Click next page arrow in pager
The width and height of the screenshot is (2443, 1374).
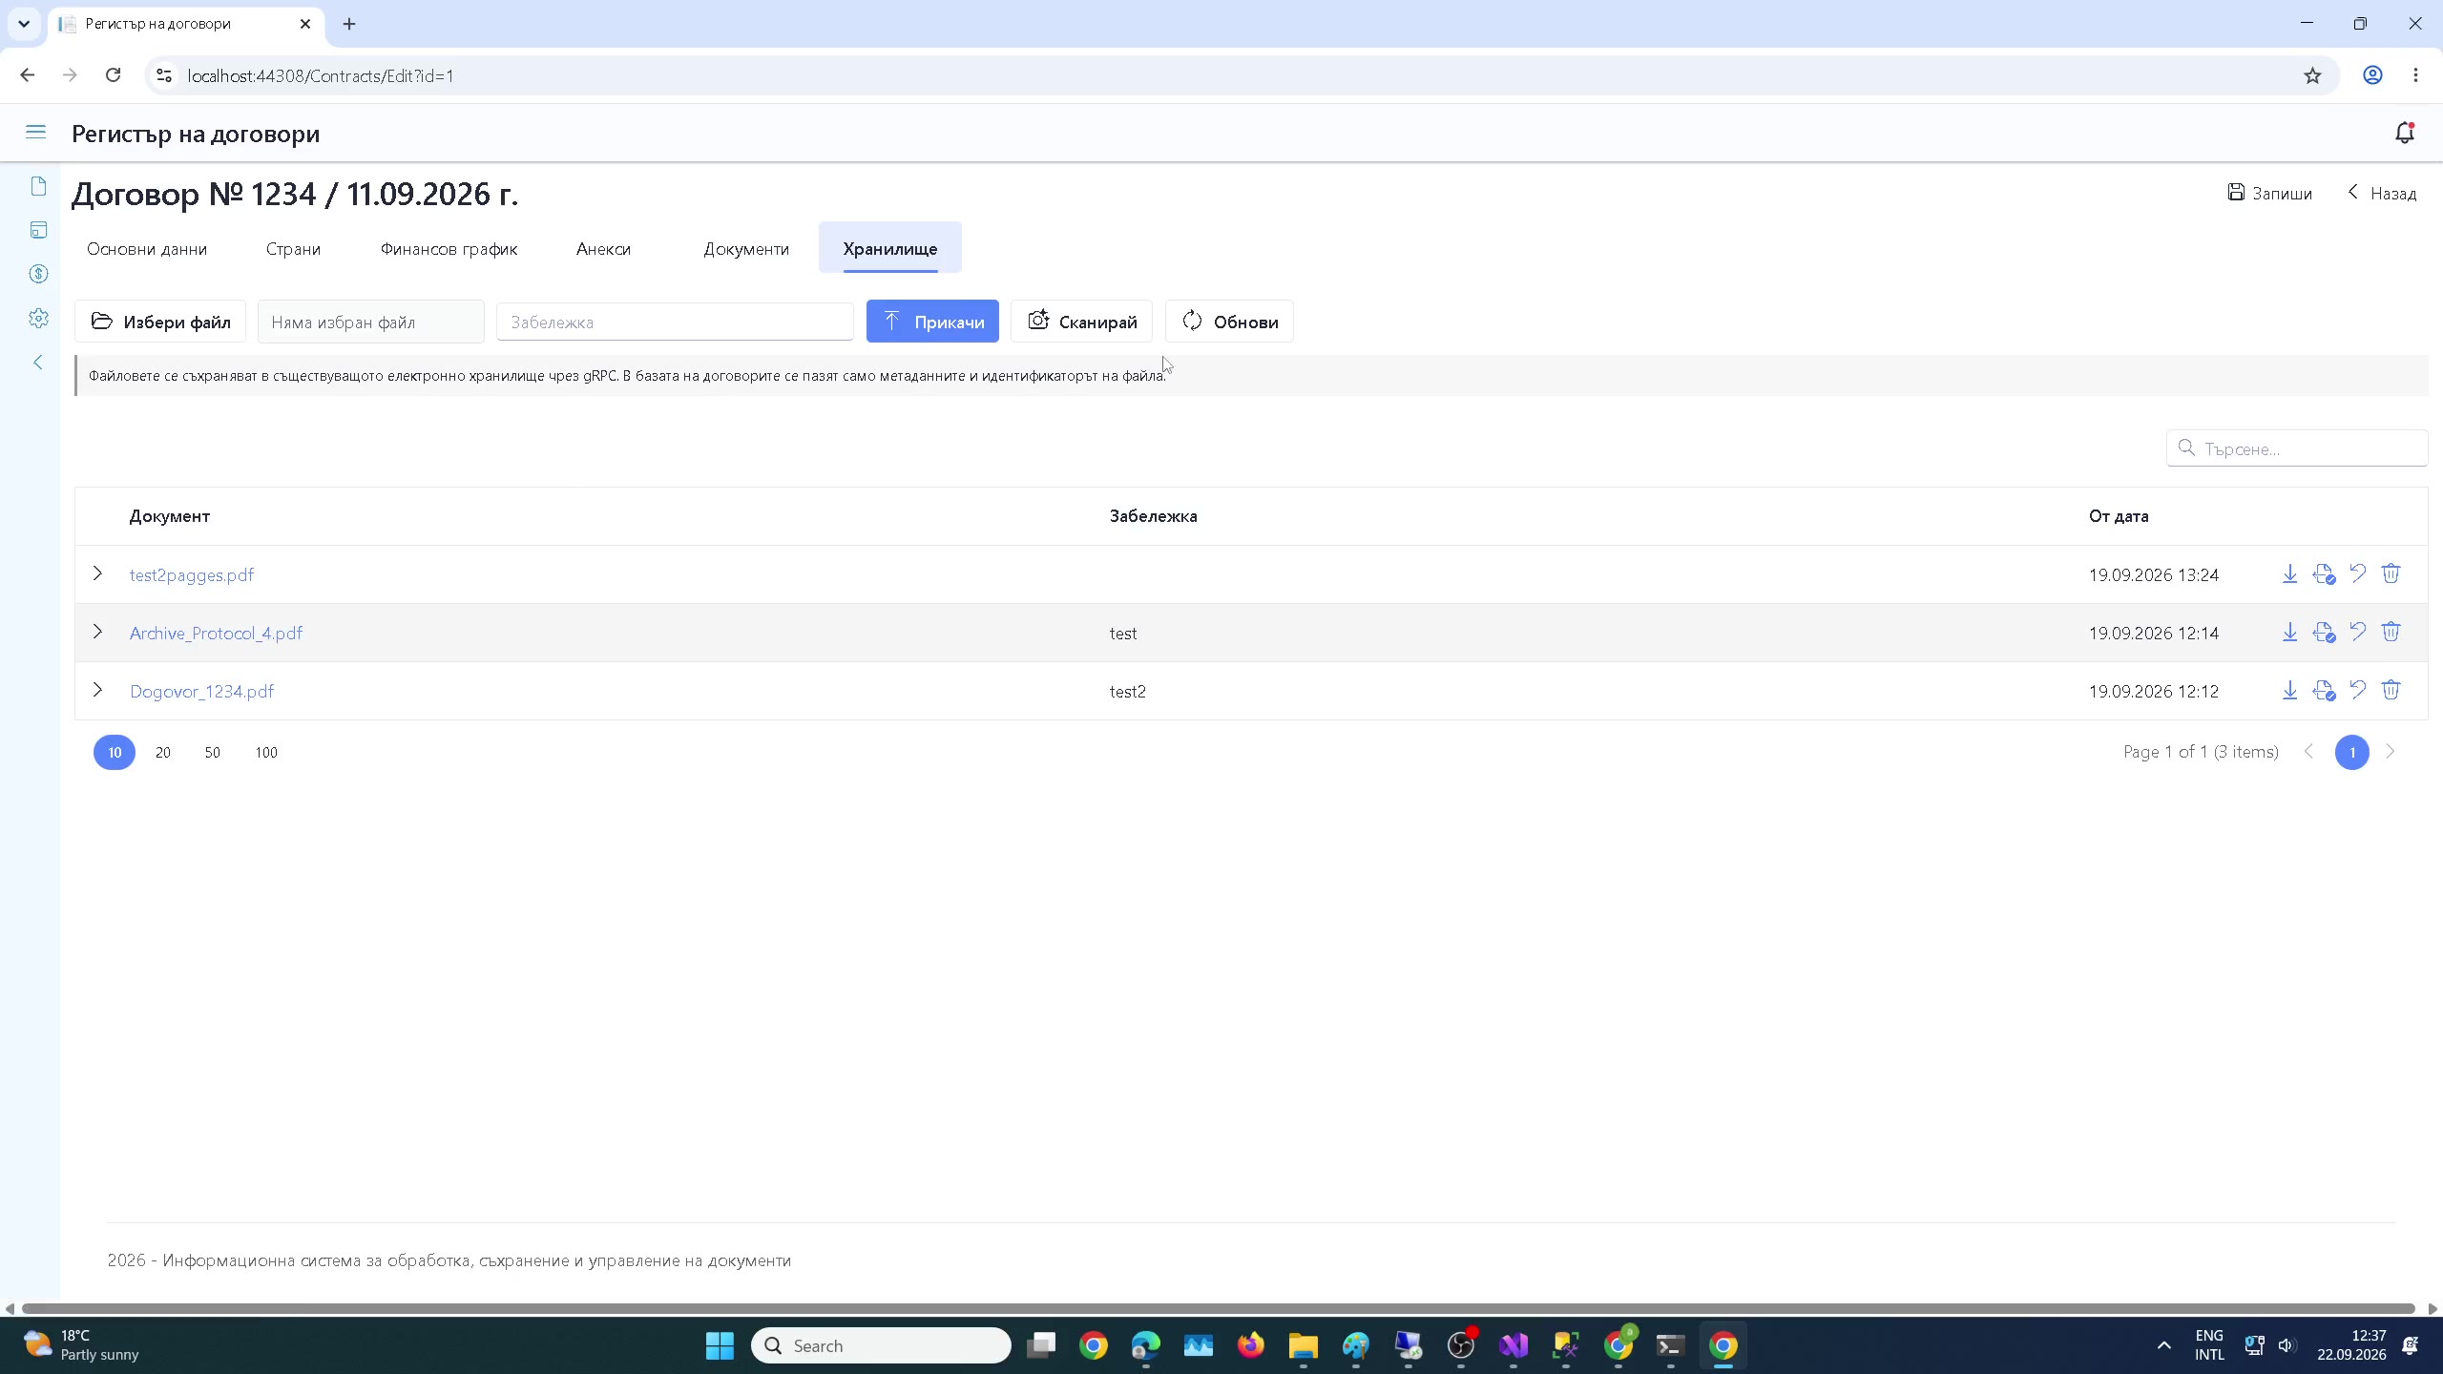tap(2391, 752)
